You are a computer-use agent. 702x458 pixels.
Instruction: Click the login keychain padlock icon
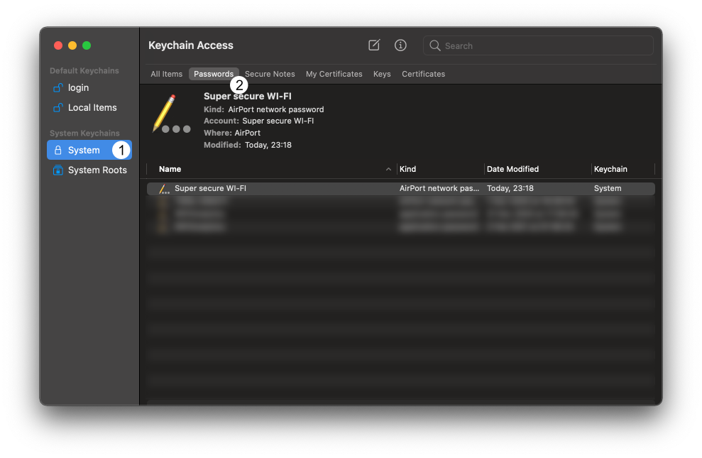point(59,87)
